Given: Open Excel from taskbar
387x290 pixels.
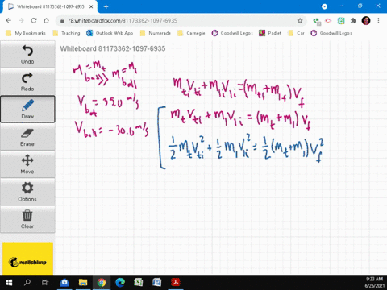Looking at the screenshot, I should point(139,283).
